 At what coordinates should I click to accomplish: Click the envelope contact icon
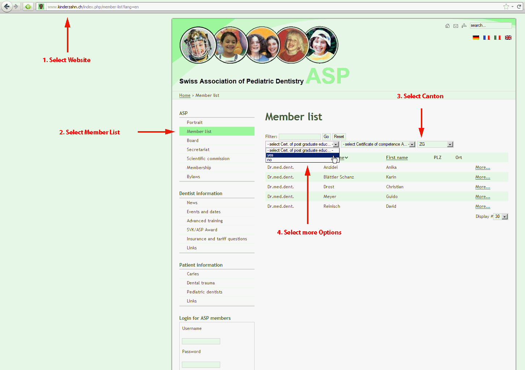click(456, 26)
